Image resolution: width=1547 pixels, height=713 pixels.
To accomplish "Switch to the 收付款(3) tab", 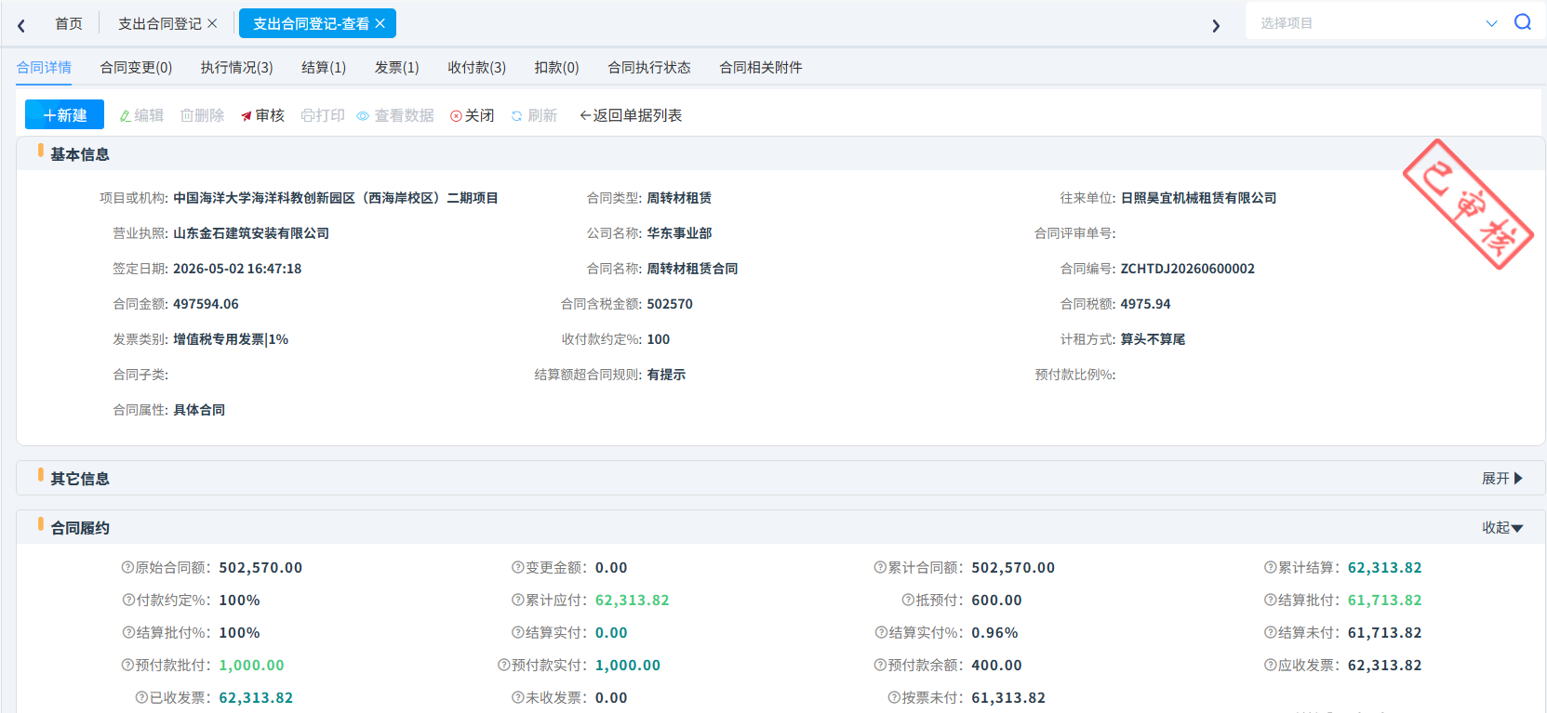I will [476, 67].
